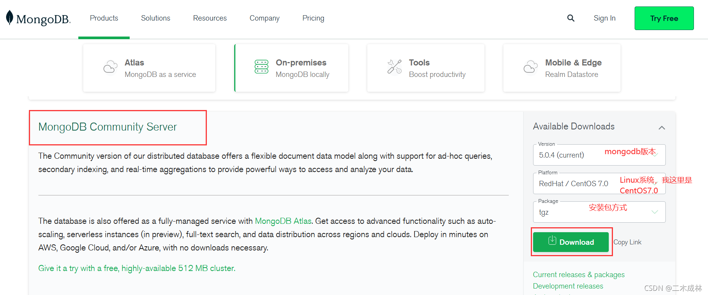
Task: Select the On-premises MongoDB locally card
Action: 291,68
